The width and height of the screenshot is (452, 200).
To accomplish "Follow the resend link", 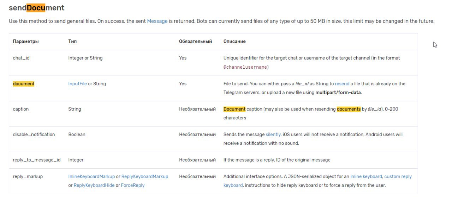I will click(x=342, y=84).
